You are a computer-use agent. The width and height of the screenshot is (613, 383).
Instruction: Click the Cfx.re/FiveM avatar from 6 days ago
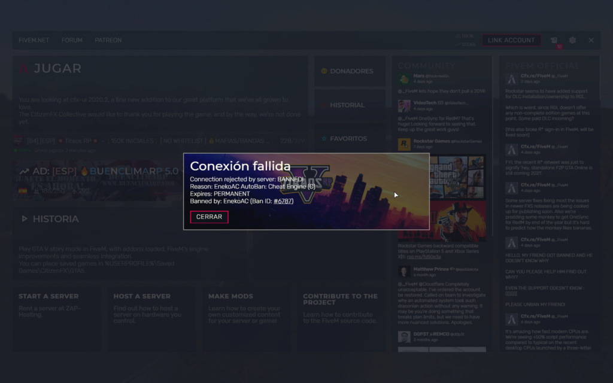tap(511, 320)
